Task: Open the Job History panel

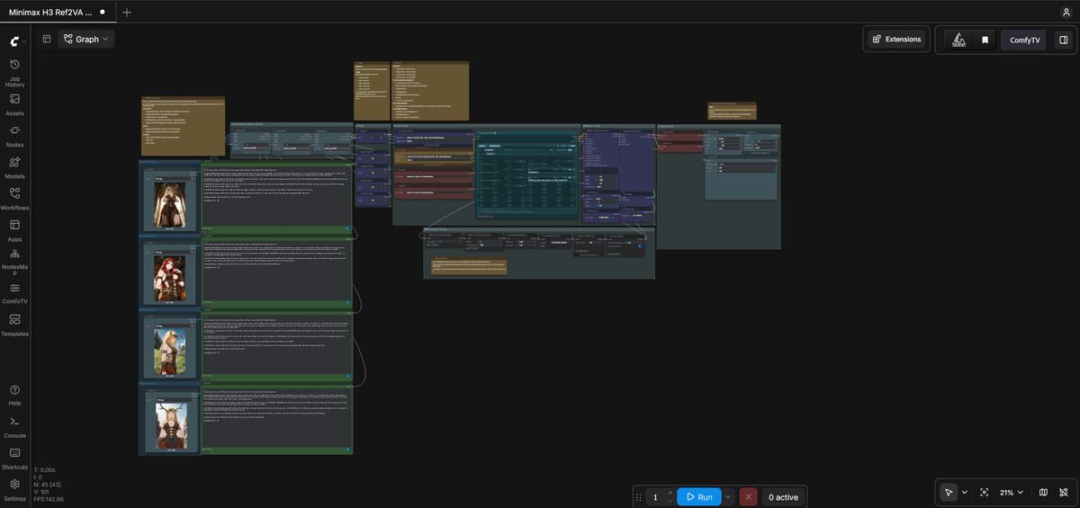Action: pyautogui.click(x=15, y=73)
